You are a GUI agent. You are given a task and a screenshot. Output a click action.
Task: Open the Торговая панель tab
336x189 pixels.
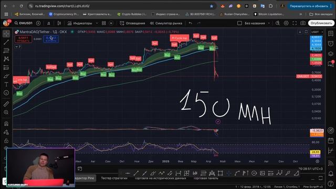[206, 178]
